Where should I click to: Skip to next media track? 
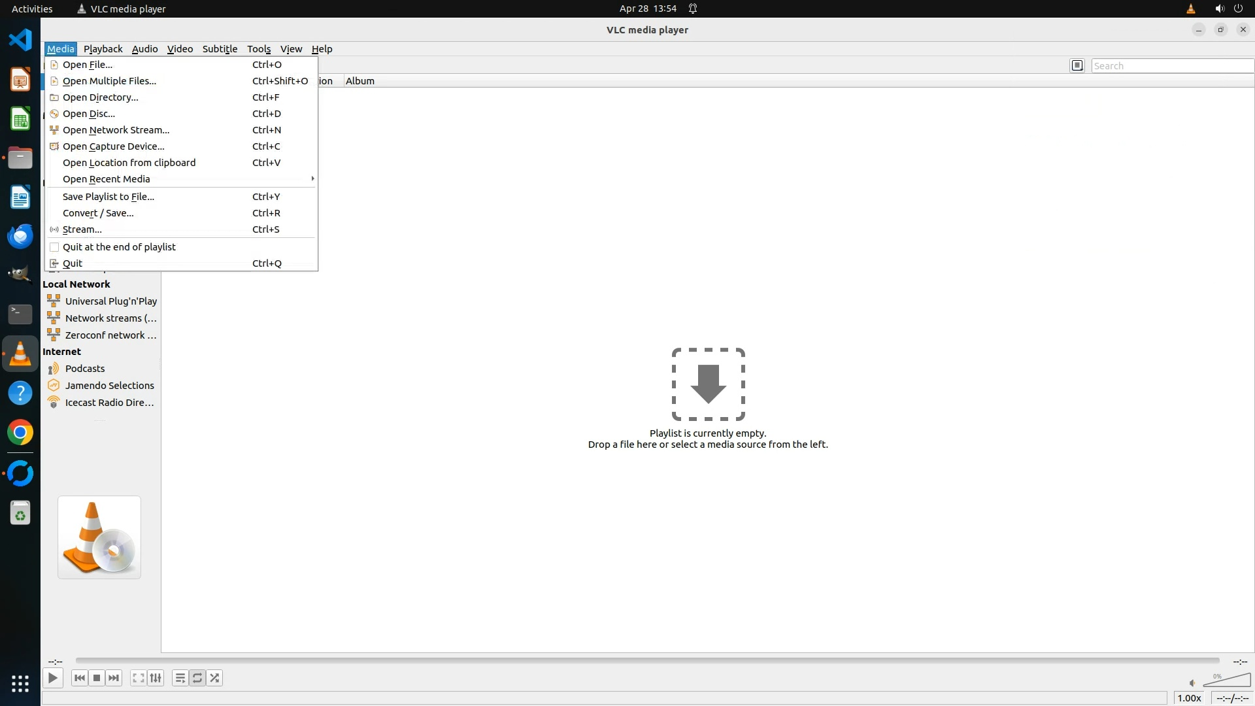click(114, 678)
